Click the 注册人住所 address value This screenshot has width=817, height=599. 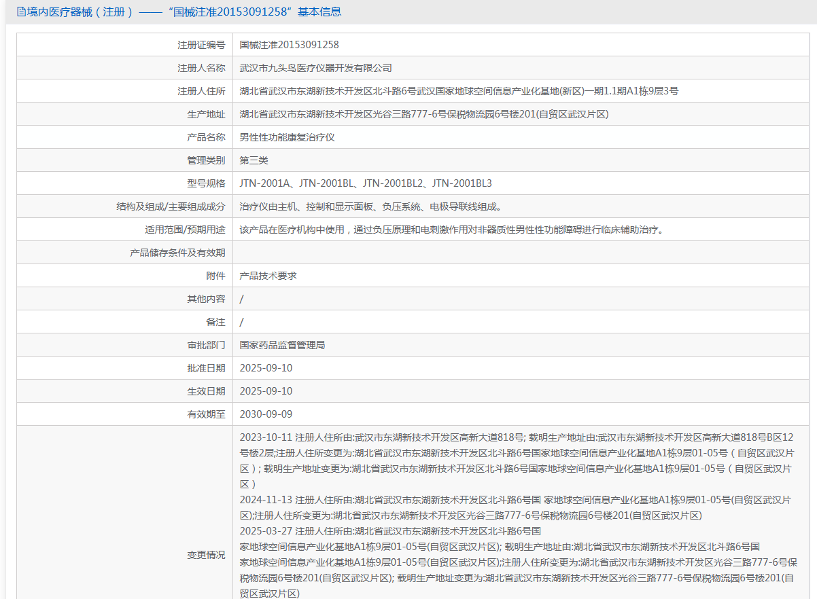click(459, 91)
